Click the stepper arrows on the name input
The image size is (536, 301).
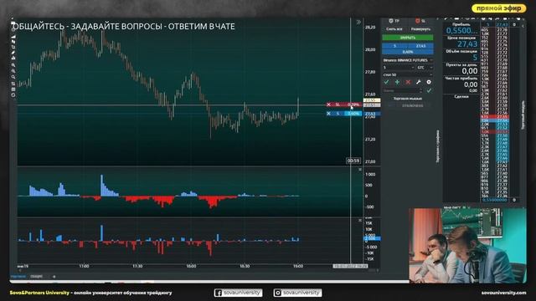pos(420,91)
